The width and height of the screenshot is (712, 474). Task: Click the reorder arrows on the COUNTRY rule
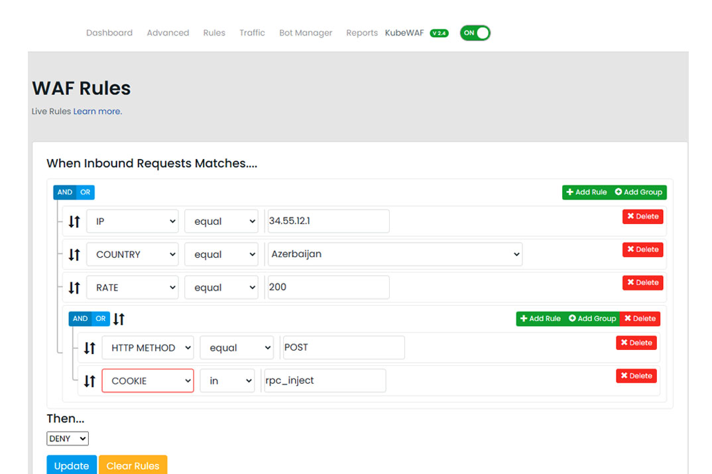pos(74,255)
